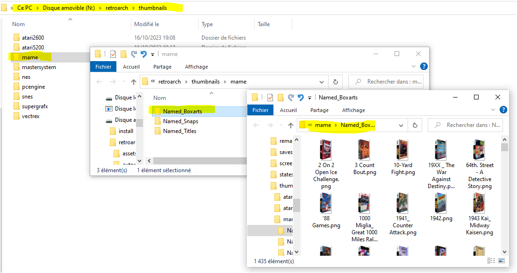This screenshot has height=273, width=517.
Task: Open the Affichage tab in Named_Boxarts window
Action: (x=353, y=110)
